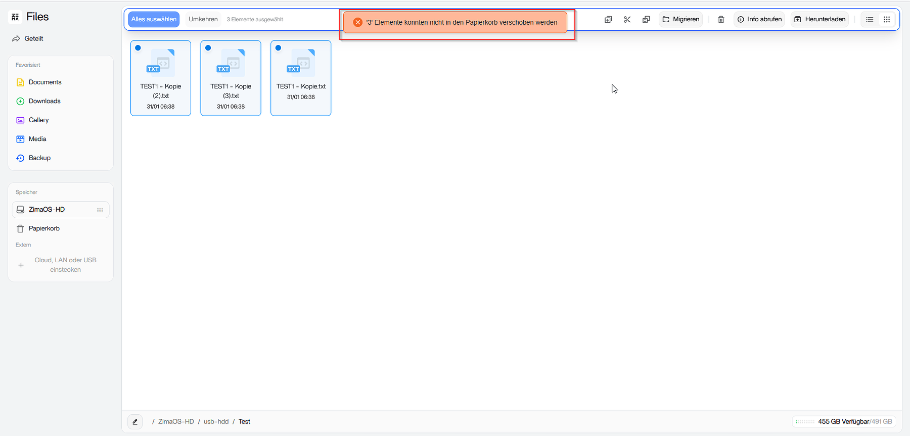This screenshot has height=436, width=910.
Task: Switch to grid view
Action: pos(887,19)
